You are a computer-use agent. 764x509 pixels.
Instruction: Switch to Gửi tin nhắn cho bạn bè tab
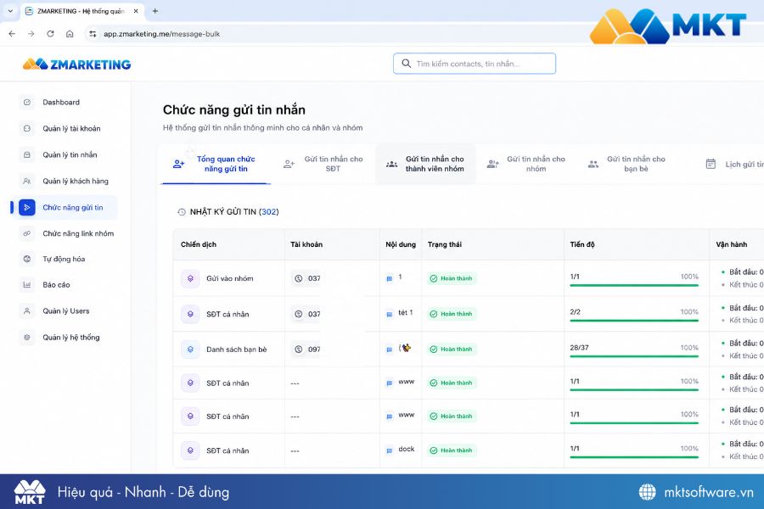pos(626,164)
